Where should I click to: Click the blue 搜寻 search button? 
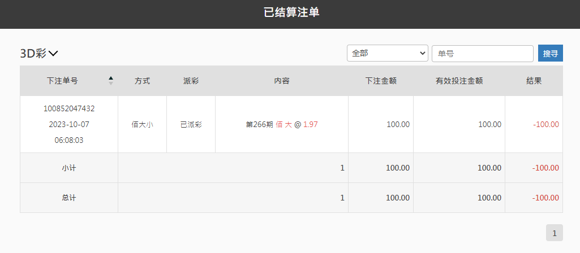pyautogui.click(x=551, y=53)
